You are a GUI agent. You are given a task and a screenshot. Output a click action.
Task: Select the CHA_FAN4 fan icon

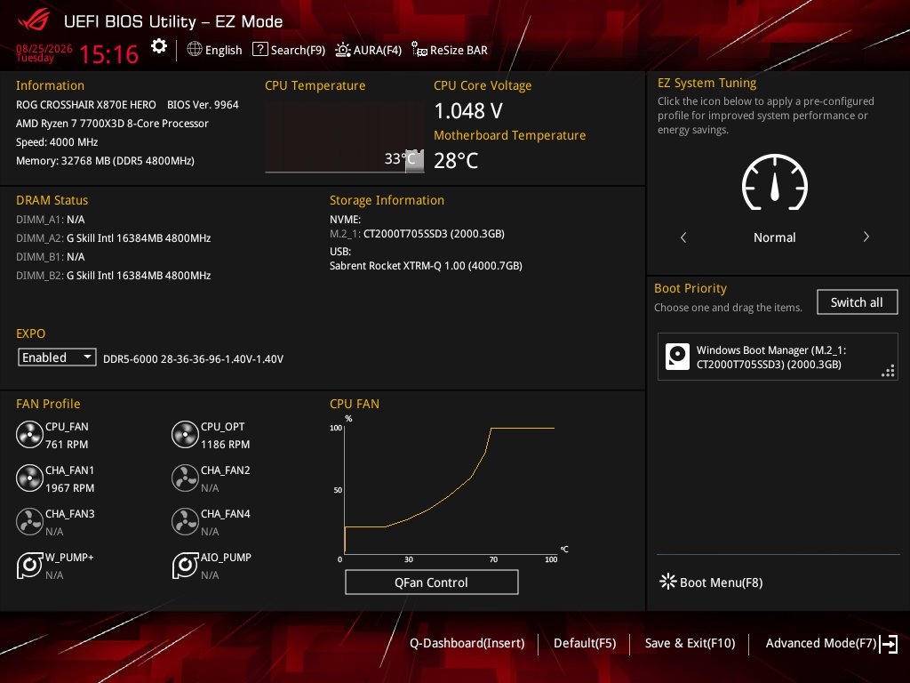coord(185,521)
